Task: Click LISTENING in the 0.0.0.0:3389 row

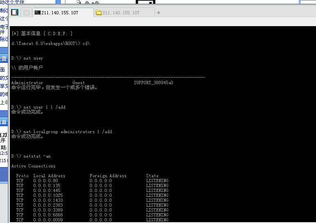Action: 157,210
